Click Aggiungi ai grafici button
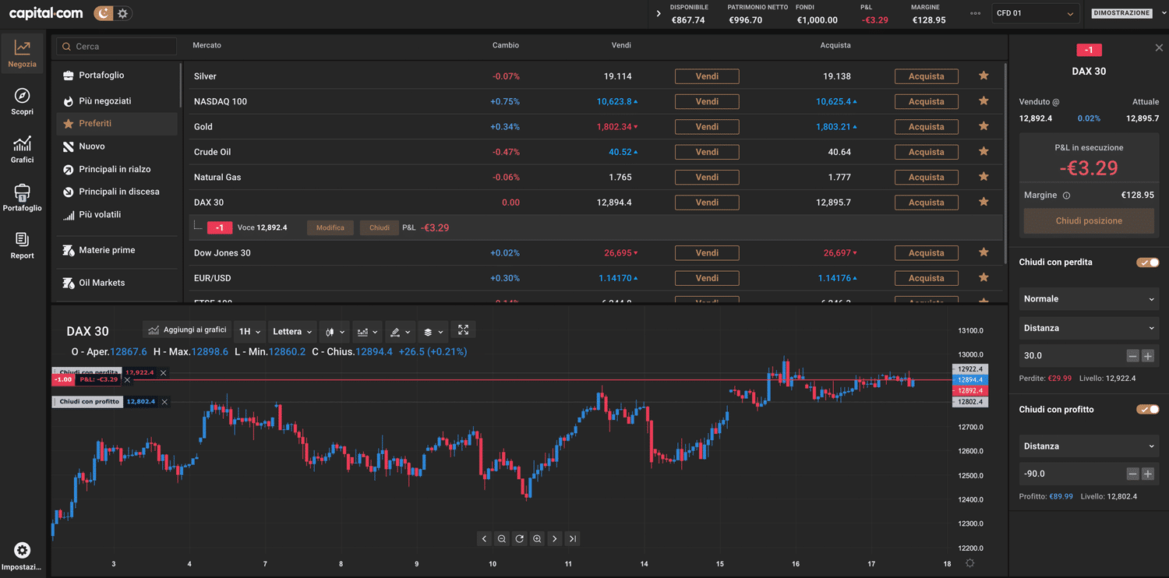The width and height of the screenshot is (1169, 578). 187,330
